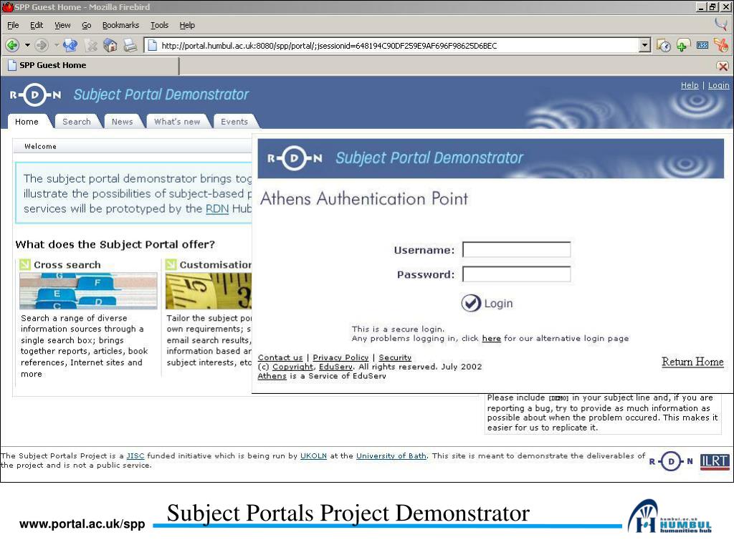
Task: Switch to the Events portal tab
Action: coord(234,122)
